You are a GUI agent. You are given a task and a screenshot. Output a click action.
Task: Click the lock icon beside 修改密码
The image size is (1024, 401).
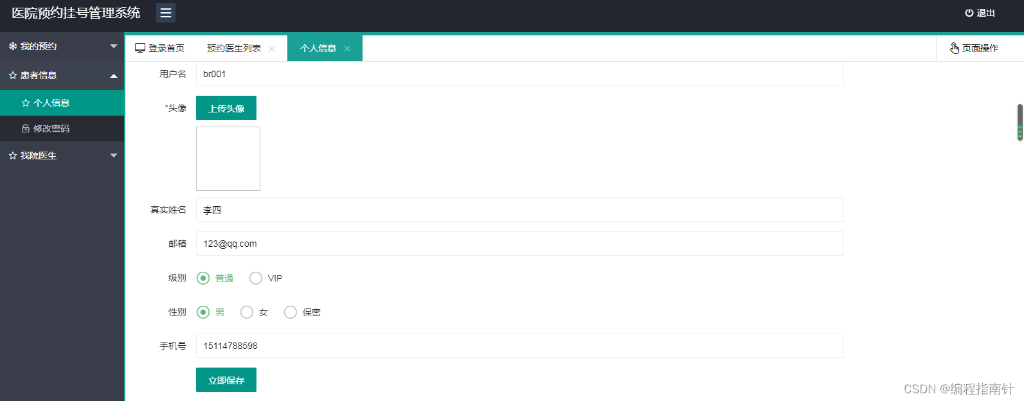(26, 129)
